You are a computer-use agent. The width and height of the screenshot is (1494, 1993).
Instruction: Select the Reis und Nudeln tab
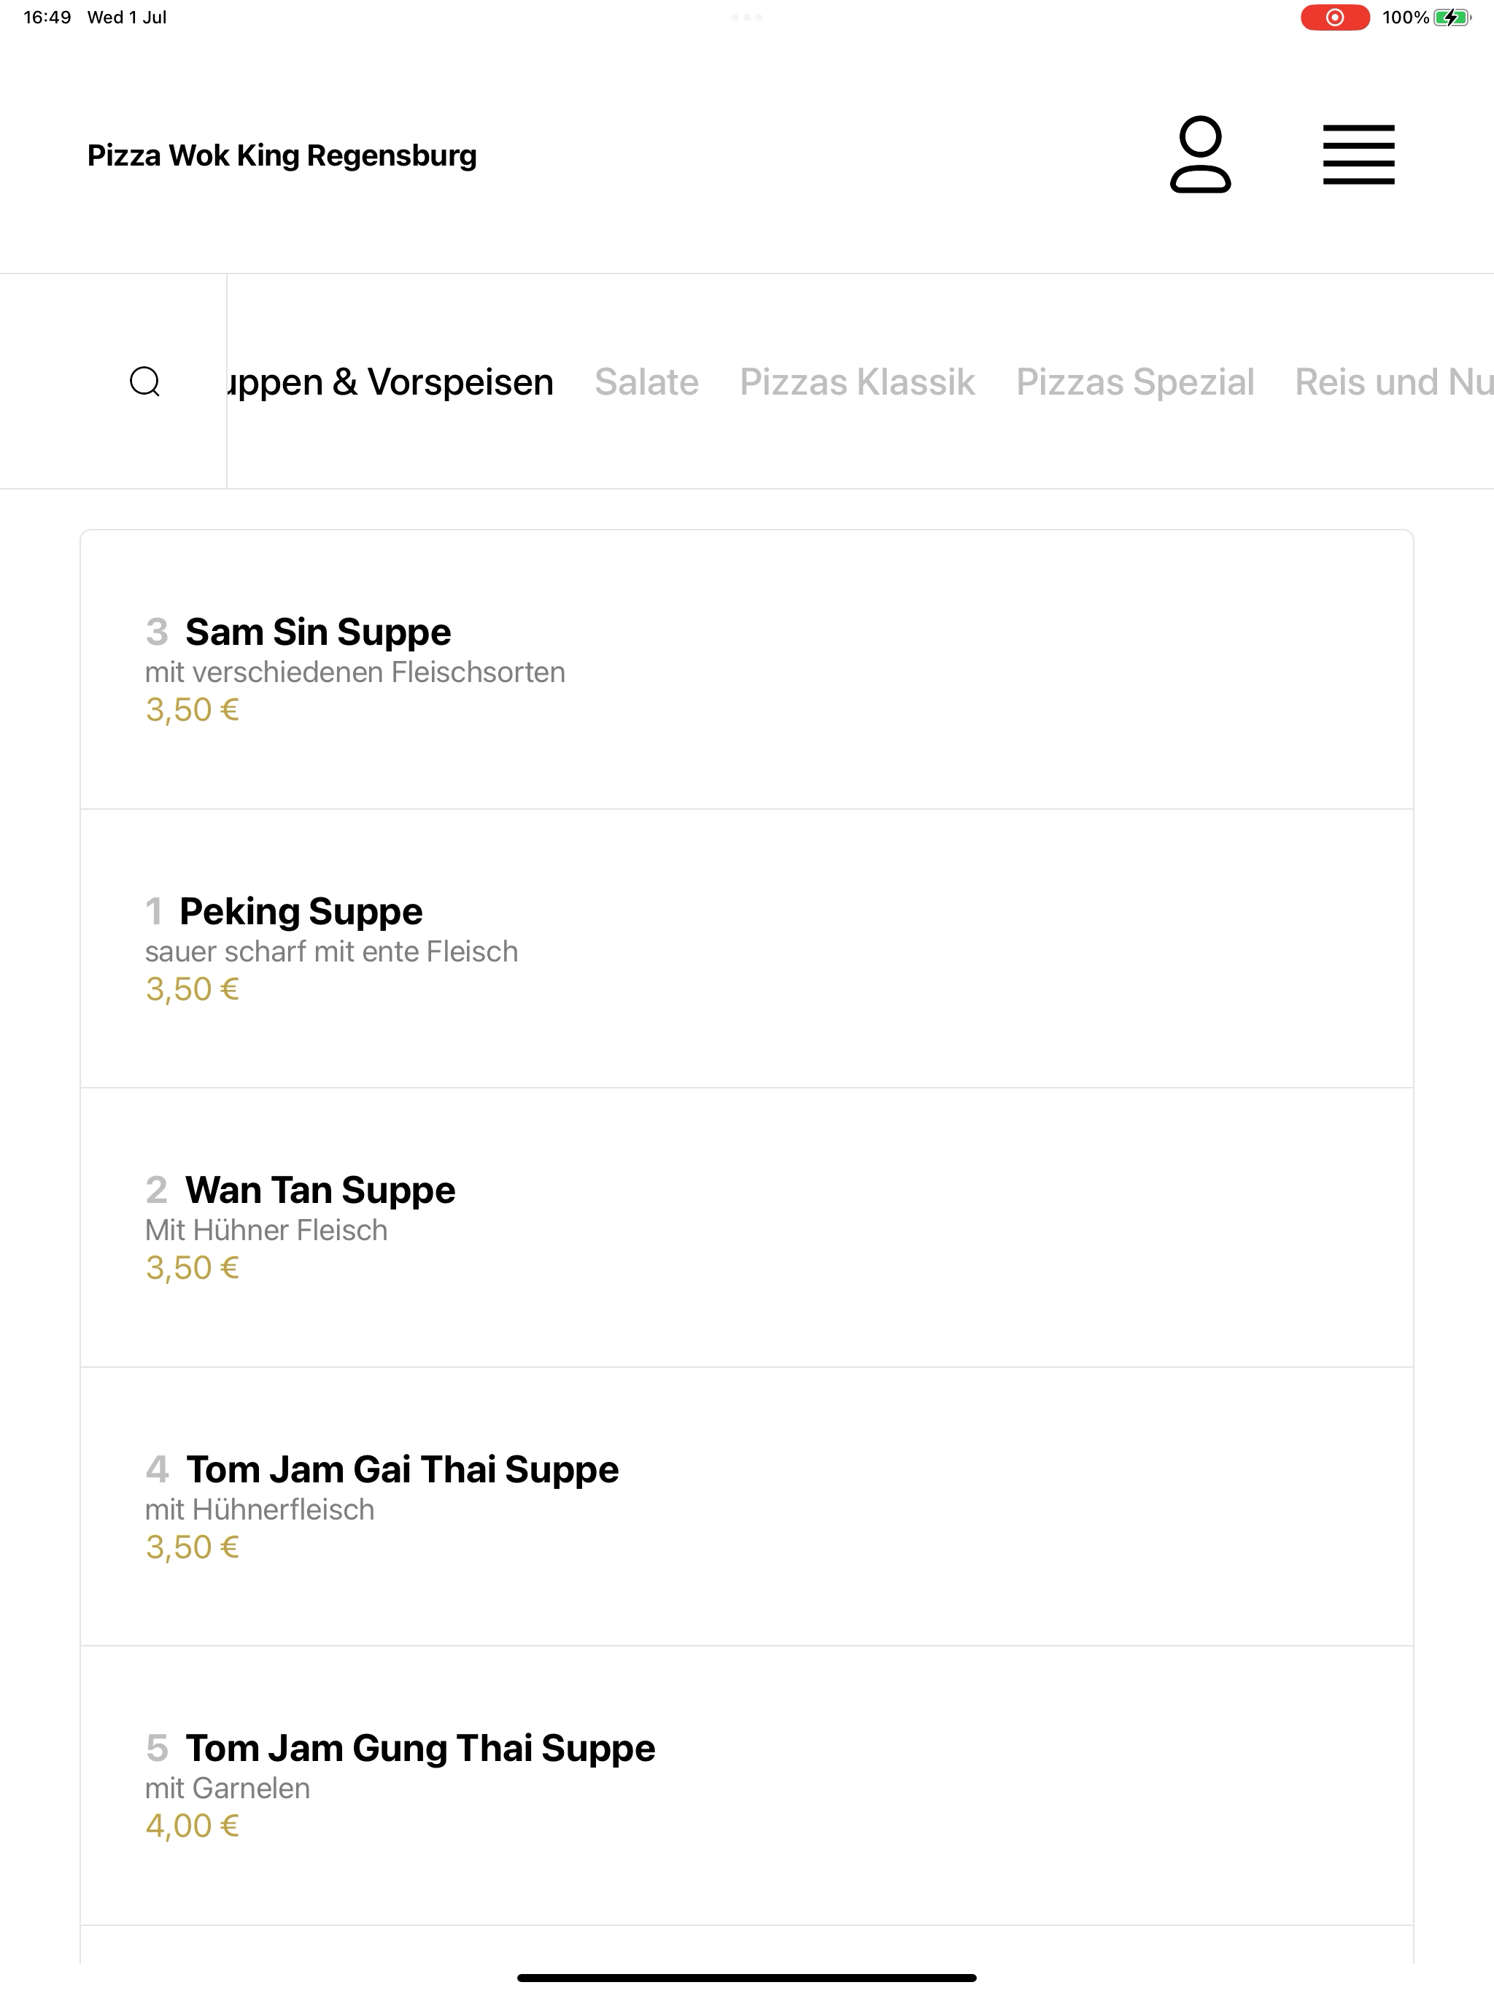pos(1394,382)
